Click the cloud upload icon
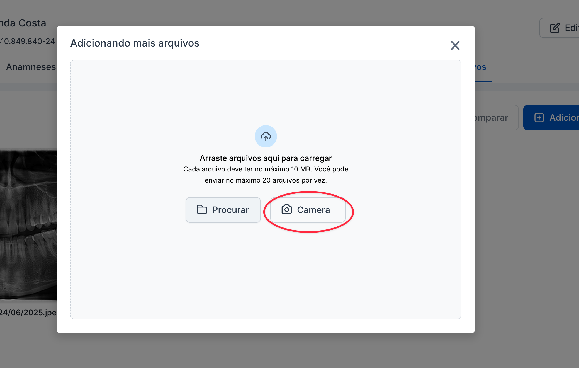This screenshot has width=579, height=368. (266, 136)
